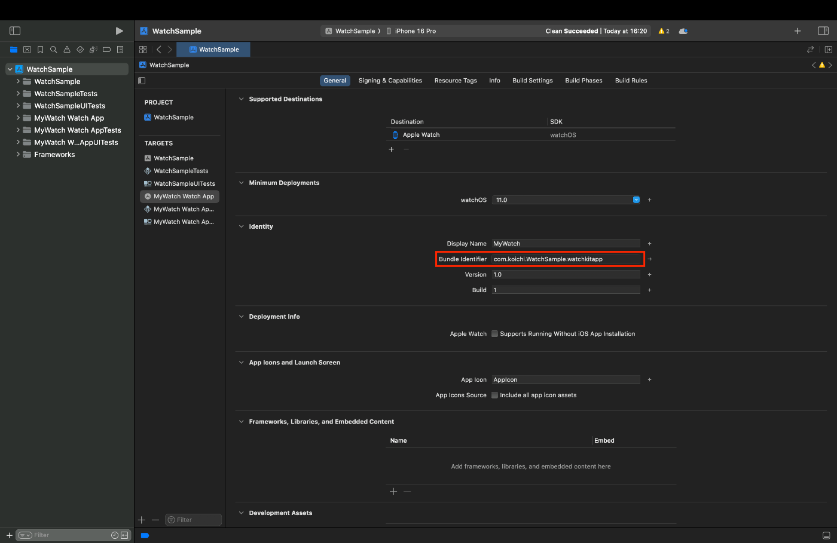
Task: Click the related items grid icon
Action: pos(143,50)
